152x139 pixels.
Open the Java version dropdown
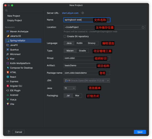pyautogui.click(x=70, y=88)
